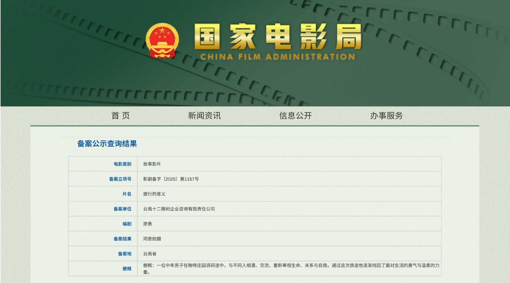The width and height of the screenshot is (510, 283).
Task: Click the 备案立项号 row label
Action: [x=120, y=179]
